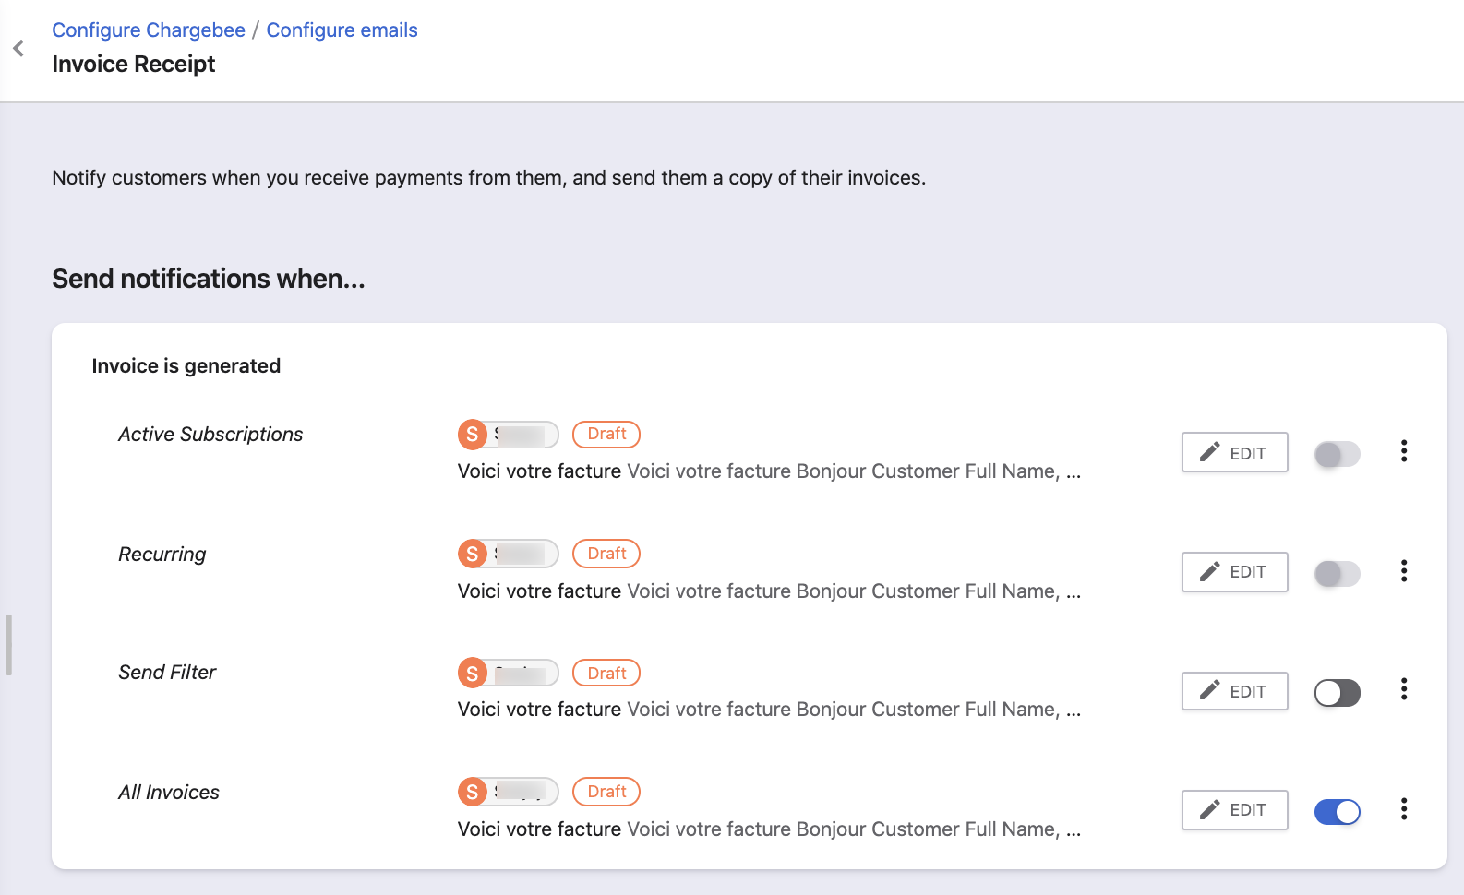The image size is (1464, 895).
Task: Toggle the Active Subscriptions notification switch
Action: (x=1337, y=454)
